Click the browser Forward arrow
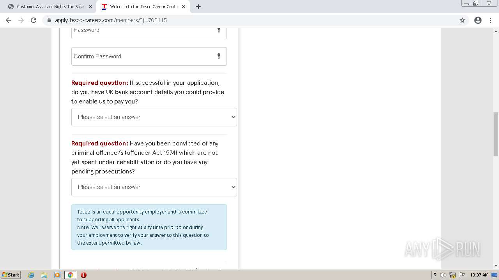The image size is (499, 280). (21, 20)
